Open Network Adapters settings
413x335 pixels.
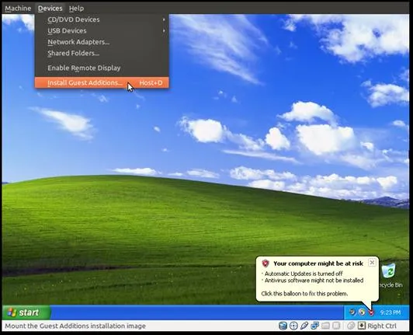pos(102,42)
